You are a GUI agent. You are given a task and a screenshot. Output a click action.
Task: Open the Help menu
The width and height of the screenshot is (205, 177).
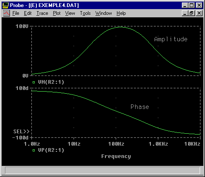pos(121,13)
